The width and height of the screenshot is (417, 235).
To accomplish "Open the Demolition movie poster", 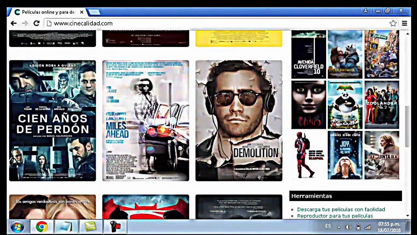I will (x=239, y=120).
